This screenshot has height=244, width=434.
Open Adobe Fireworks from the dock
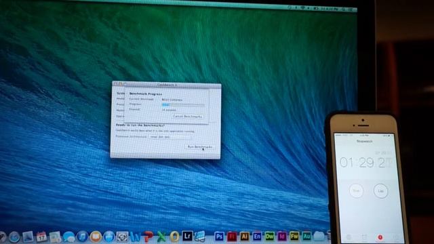point(294,237)
